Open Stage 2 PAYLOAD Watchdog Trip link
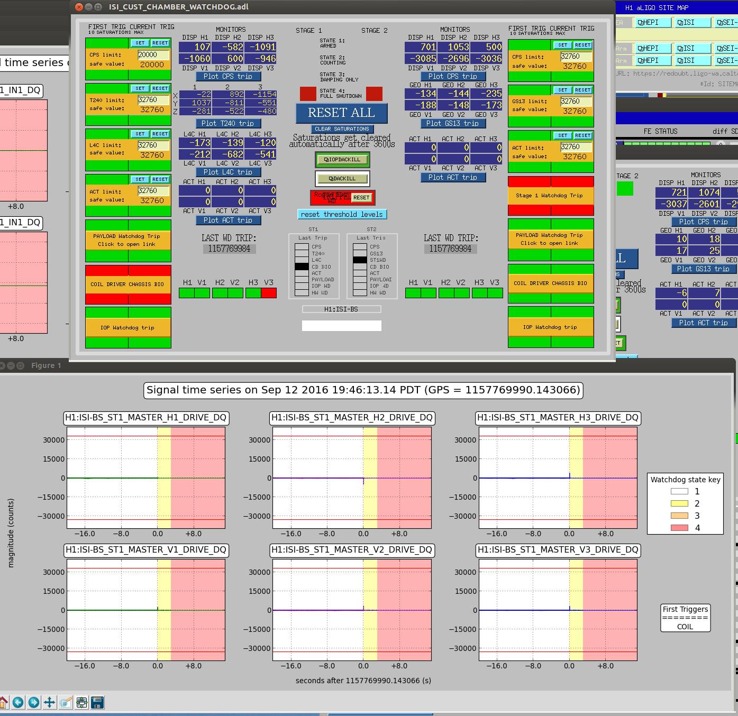 pos(551,240)
